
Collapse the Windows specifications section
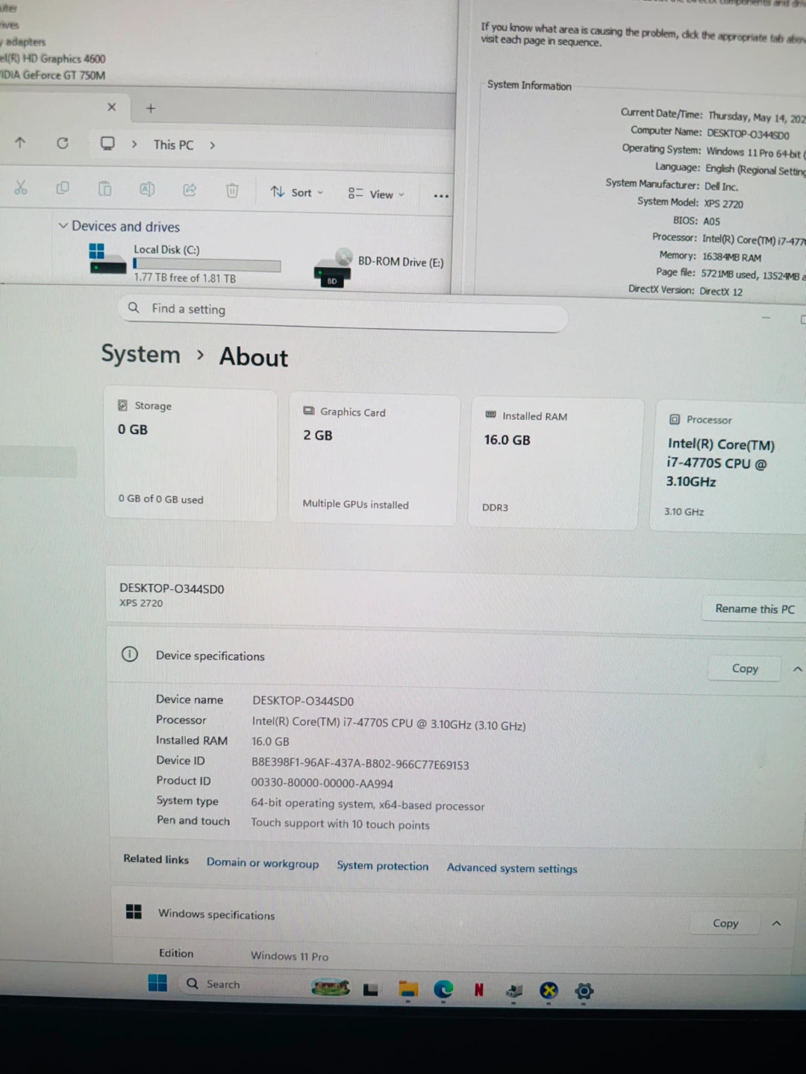coord(776,923)
